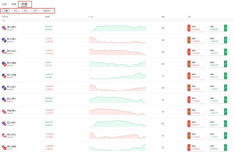
Task: Click the red sell arrow for AUDUSD
Action: click(189, 28)
